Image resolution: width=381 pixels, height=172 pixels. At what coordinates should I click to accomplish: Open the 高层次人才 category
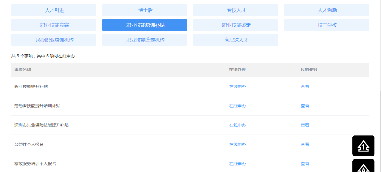[236, 40]
